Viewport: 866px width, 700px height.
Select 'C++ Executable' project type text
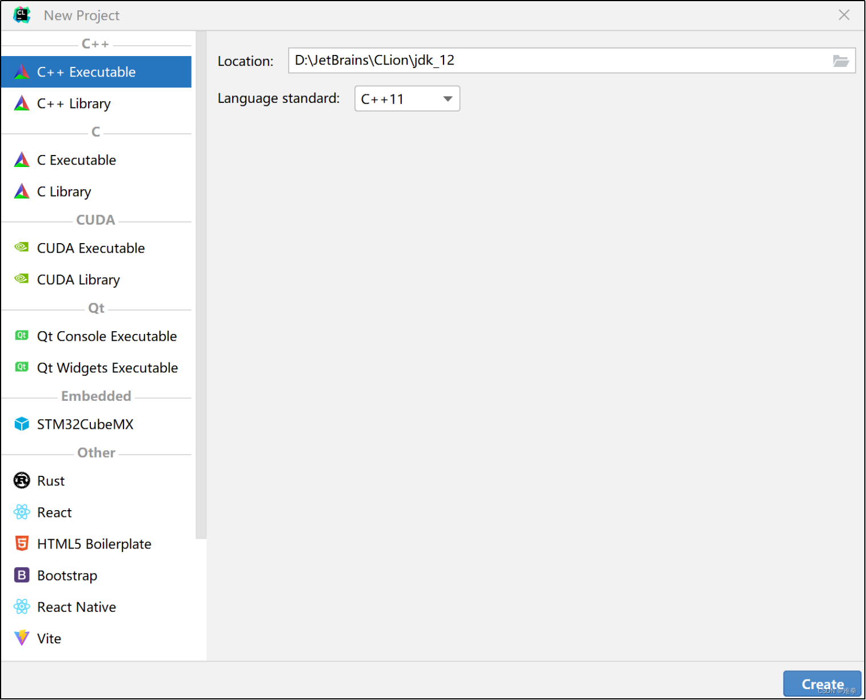pos(86,72)
